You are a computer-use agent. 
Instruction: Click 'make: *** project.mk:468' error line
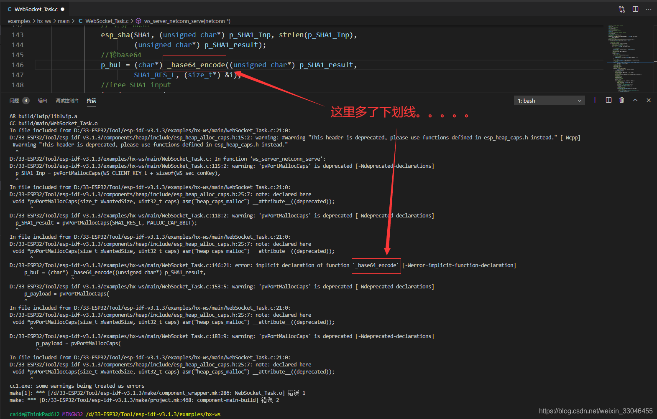click(x=144, y=400)
